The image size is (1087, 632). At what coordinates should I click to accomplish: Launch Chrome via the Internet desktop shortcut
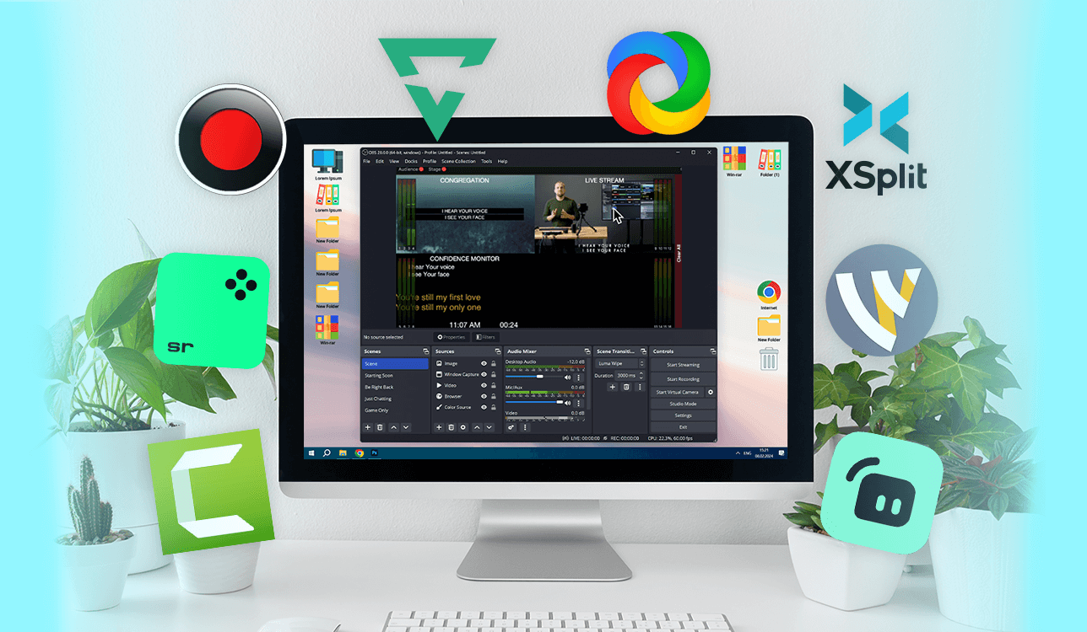(x=768, y=292)
